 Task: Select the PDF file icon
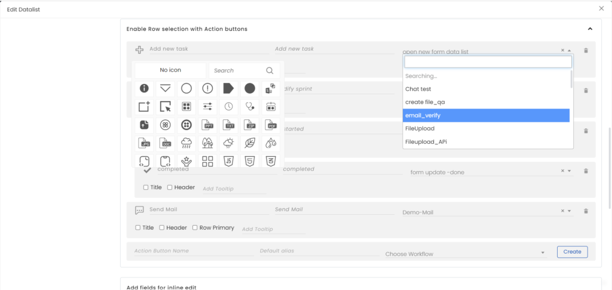pyautogui.click(x=271, y=125)
